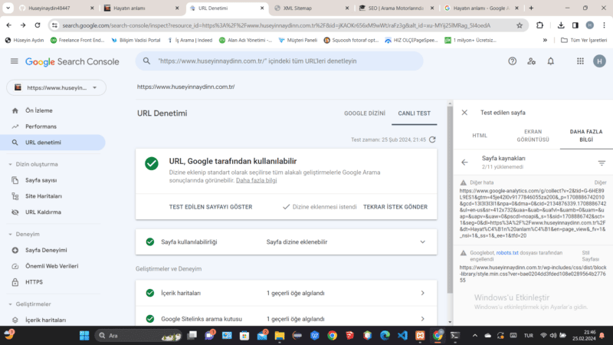Switch to the GOOGLE DİZİNİ tab
The width and height of the screenshot is (613, 345).
coord(365,113)
